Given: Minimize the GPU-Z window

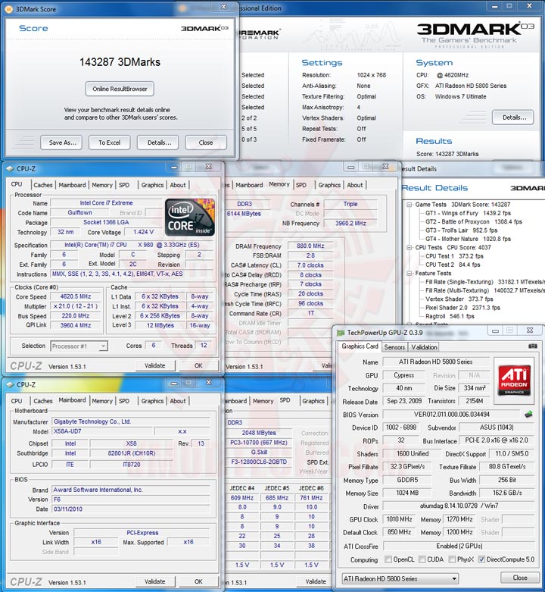Looking at the screenshot, I should tap(495, 330).
